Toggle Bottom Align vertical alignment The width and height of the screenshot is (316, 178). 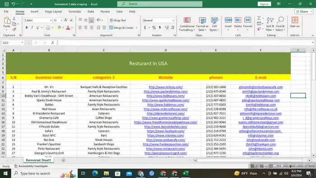pyautogui.click(x=91, y=20)
